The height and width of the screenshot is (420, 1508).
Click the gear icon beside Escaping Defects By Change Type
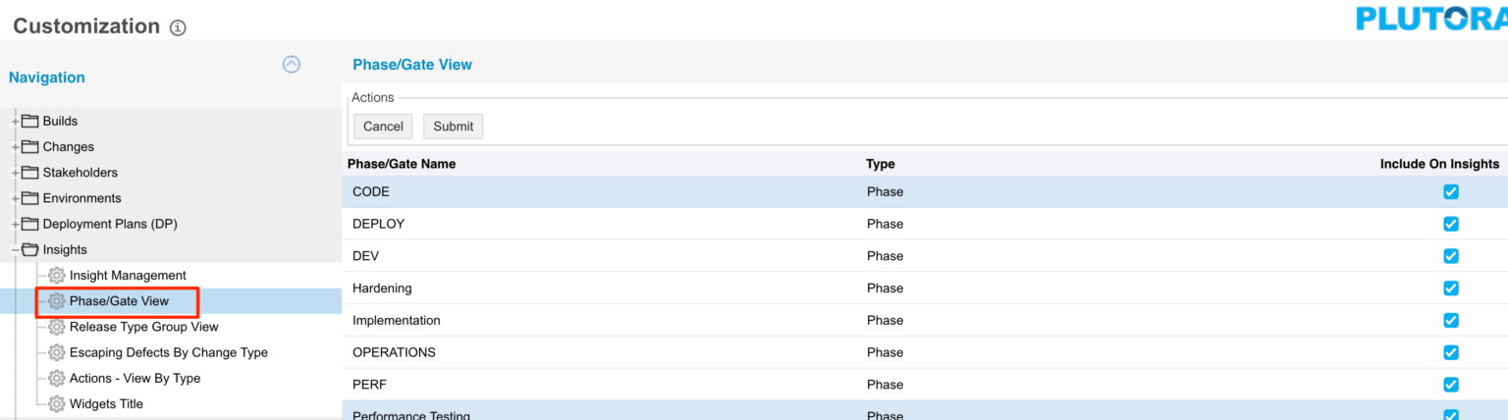pyautogui.click(x=57, y=352)
